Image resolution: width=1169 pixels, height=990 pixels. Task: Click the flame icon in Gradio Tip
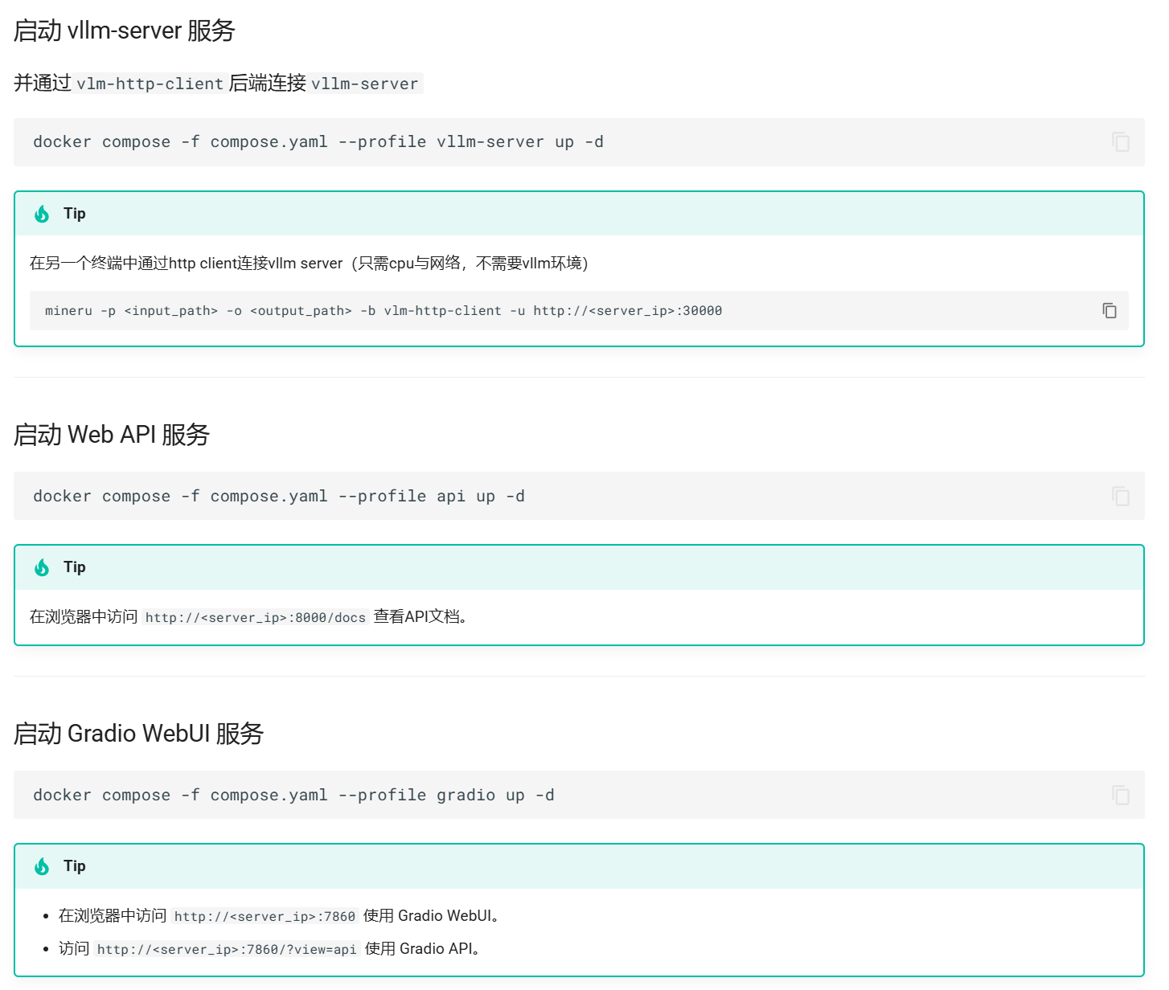click(x=42, y=865)
